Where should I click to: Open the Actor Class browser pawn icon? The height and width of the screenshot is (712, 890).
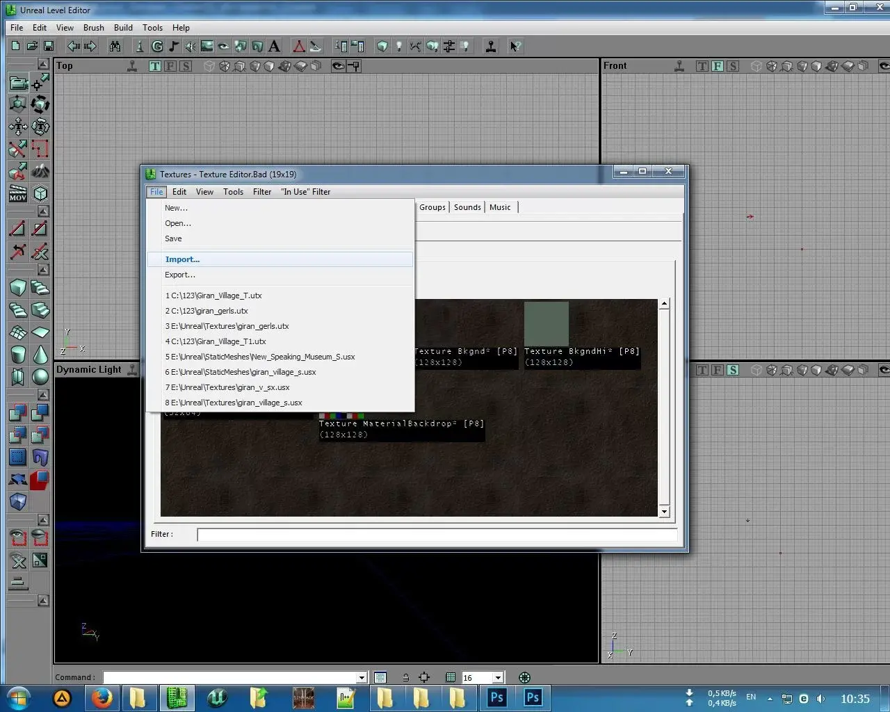pyautogui.click(x=140, y=46)
